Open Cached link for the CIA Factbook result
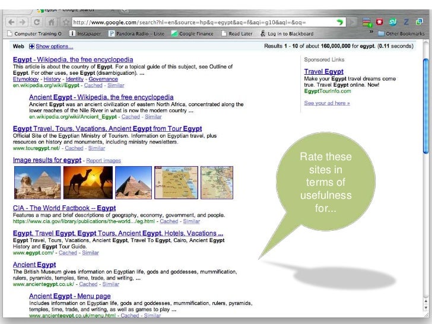This screenshot has height=324, width=432. [169, 221]
